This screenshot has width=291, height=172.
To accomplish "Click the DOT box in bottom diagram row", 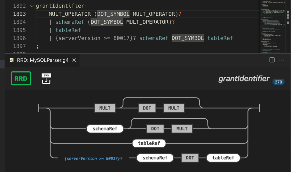I will click(190, 158).
